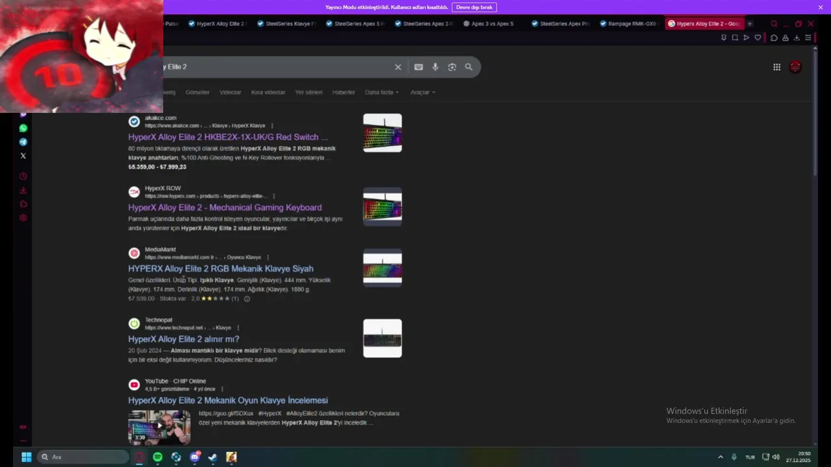831x467 pixels.
Task: Open the Google account avatar
Action: pyautogui.click(x=795, y=67)
